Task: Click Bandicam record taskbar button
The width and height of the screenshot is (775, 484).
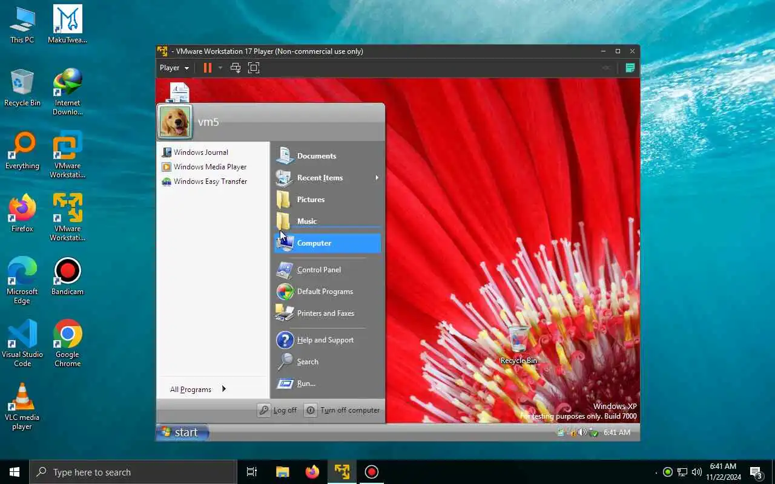Action: point(372,472)
